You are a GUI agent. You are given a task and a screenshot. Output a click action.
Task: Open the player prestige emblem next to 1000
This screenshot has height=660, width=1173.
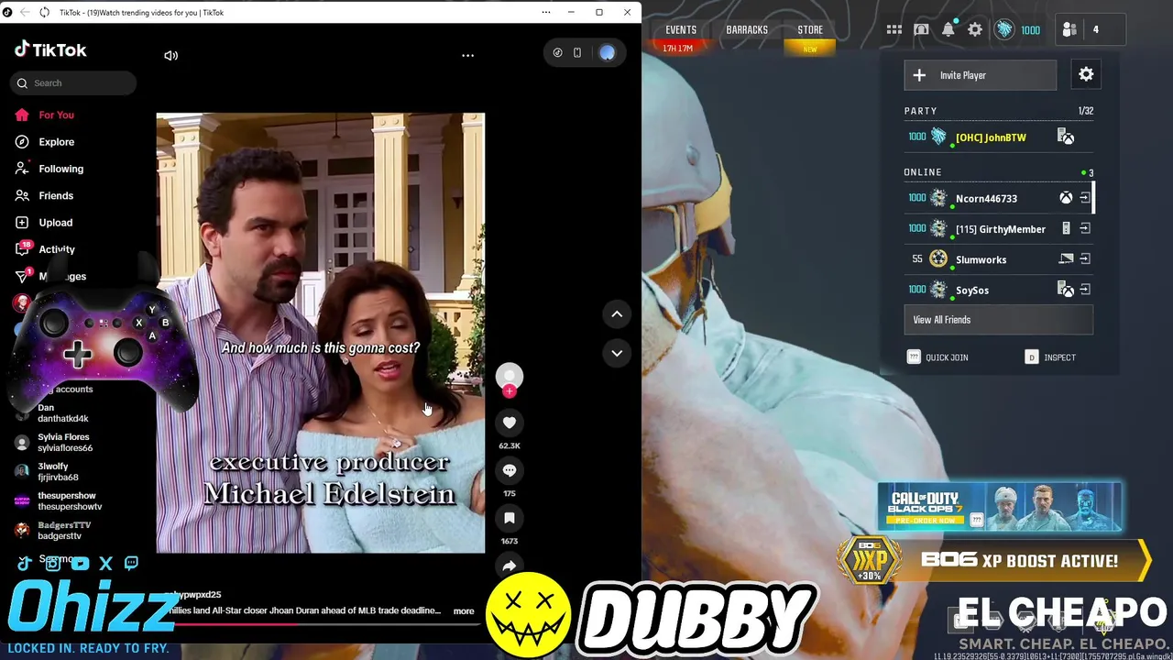[x=1005, y=29]
